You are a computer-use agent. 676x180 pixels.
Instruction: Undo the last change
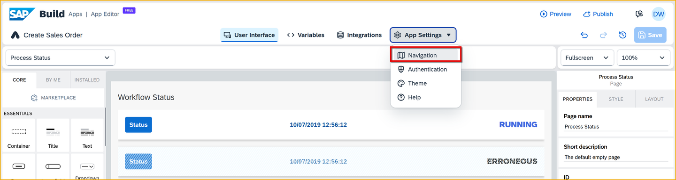coord(584,35)
